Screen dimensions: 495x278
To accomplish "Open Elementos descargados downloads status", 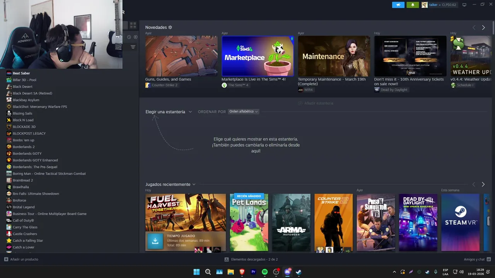I will click(251, 259).
